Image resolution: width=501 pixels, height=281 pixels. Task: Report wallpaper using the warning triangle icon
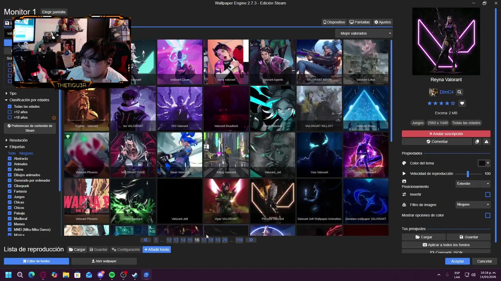tap(486, 142)
